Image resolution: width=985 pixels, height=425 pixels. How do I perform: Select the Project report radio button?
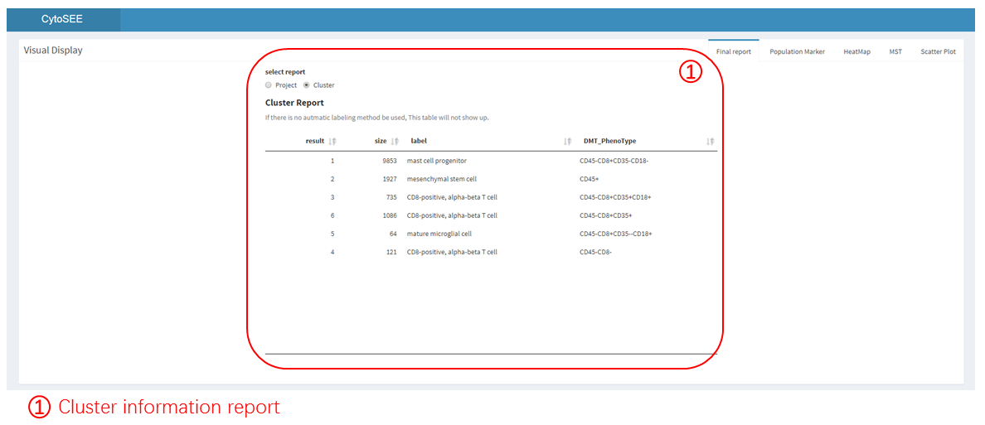(269, 85)
